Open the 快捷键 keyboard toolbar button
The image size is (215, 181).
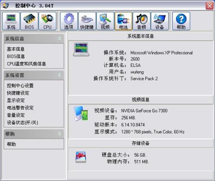click(x=87, y=21)
